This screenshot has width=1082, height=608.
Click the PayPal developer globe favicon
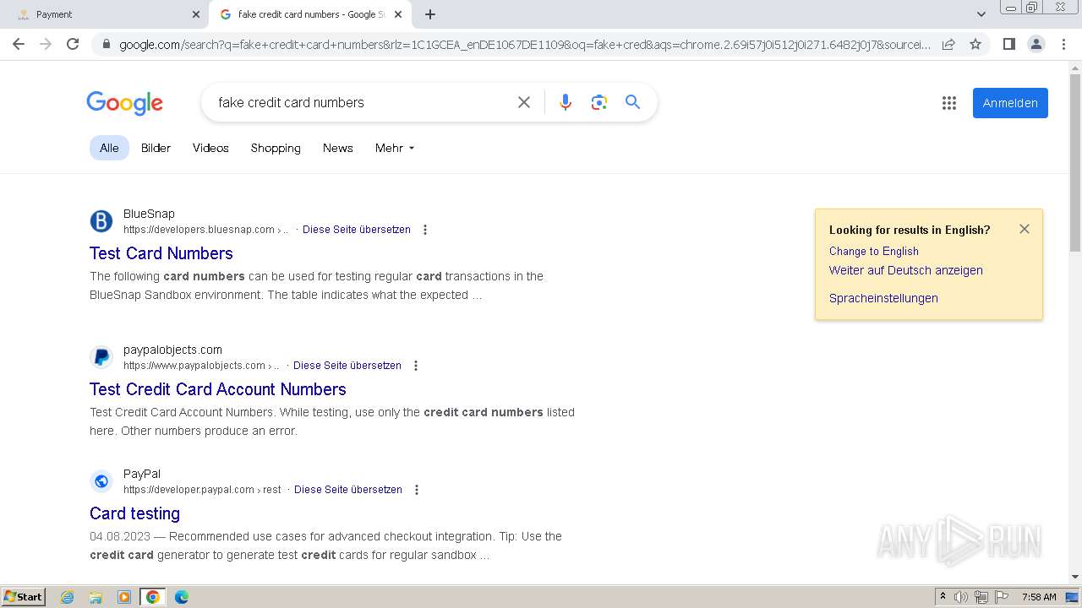tap(101, 481)
